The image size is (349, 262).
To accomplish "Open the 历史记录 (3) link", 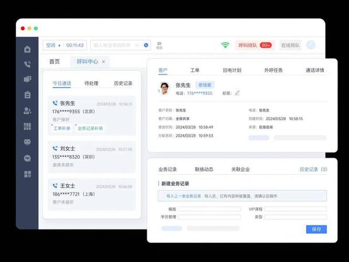I will pos(313,169).
